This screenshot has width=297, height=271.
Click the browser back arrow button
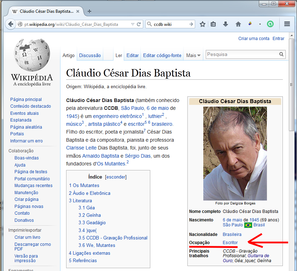10,24
